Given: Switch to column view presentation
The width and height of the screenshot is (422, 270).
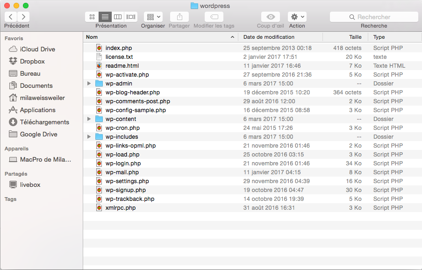Looking at the screenshot, I should 118,17.
